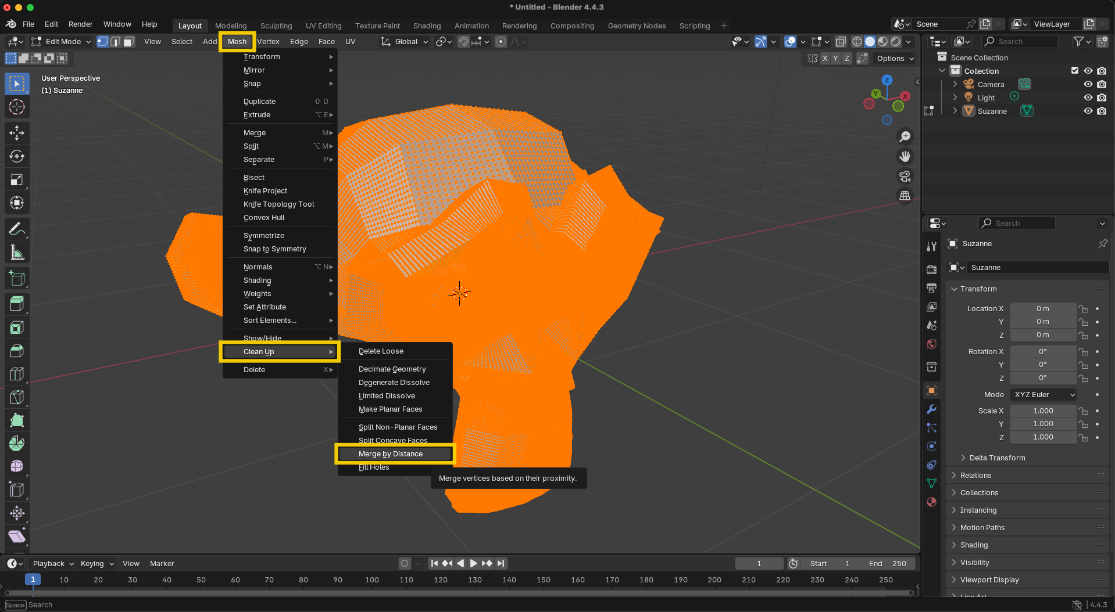The image size is (1115, 612).
Task: Open the XYZ Euler rotation mode dropdown
Action: 1044,394
